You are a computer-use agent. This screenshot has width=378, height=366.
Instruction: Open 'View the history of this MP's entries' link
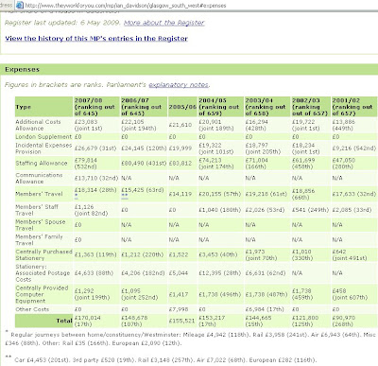coord(96,39)
